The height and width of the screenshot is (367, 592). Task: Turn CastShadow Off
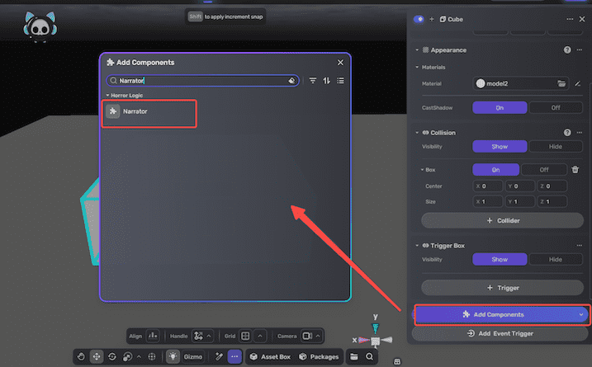click(555, 107)
